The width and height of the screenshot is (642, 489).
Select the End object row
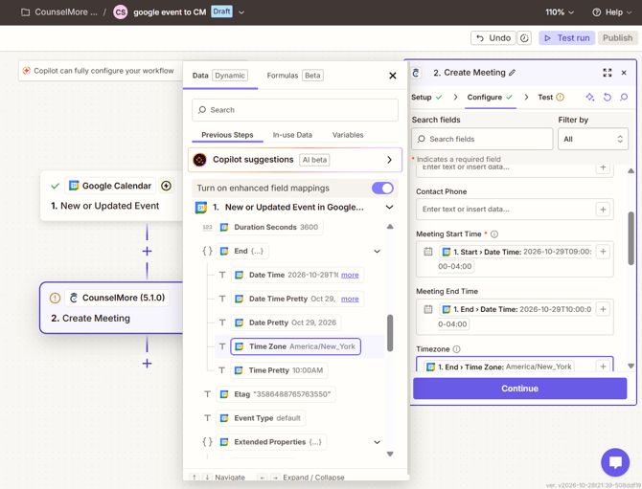tap(242, 251)
